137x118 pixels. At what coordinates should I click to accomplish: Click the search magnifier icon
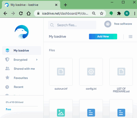pos(52,25)
